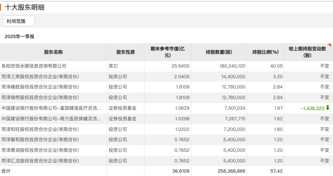Click holding ratio 1.60
The image size is (333, 176).
[278, 129]
